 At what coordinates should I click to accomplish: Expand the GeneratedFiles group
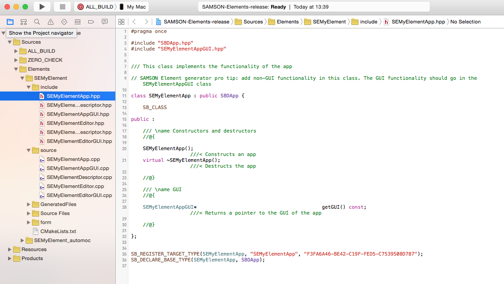pos(28,204)
